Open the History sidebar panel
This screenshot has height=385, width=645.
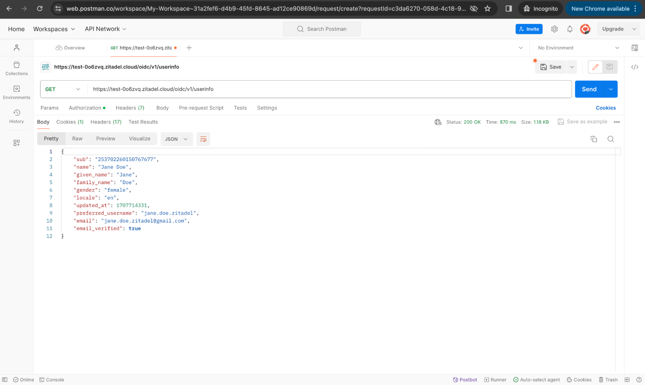(x=16, y=116)
